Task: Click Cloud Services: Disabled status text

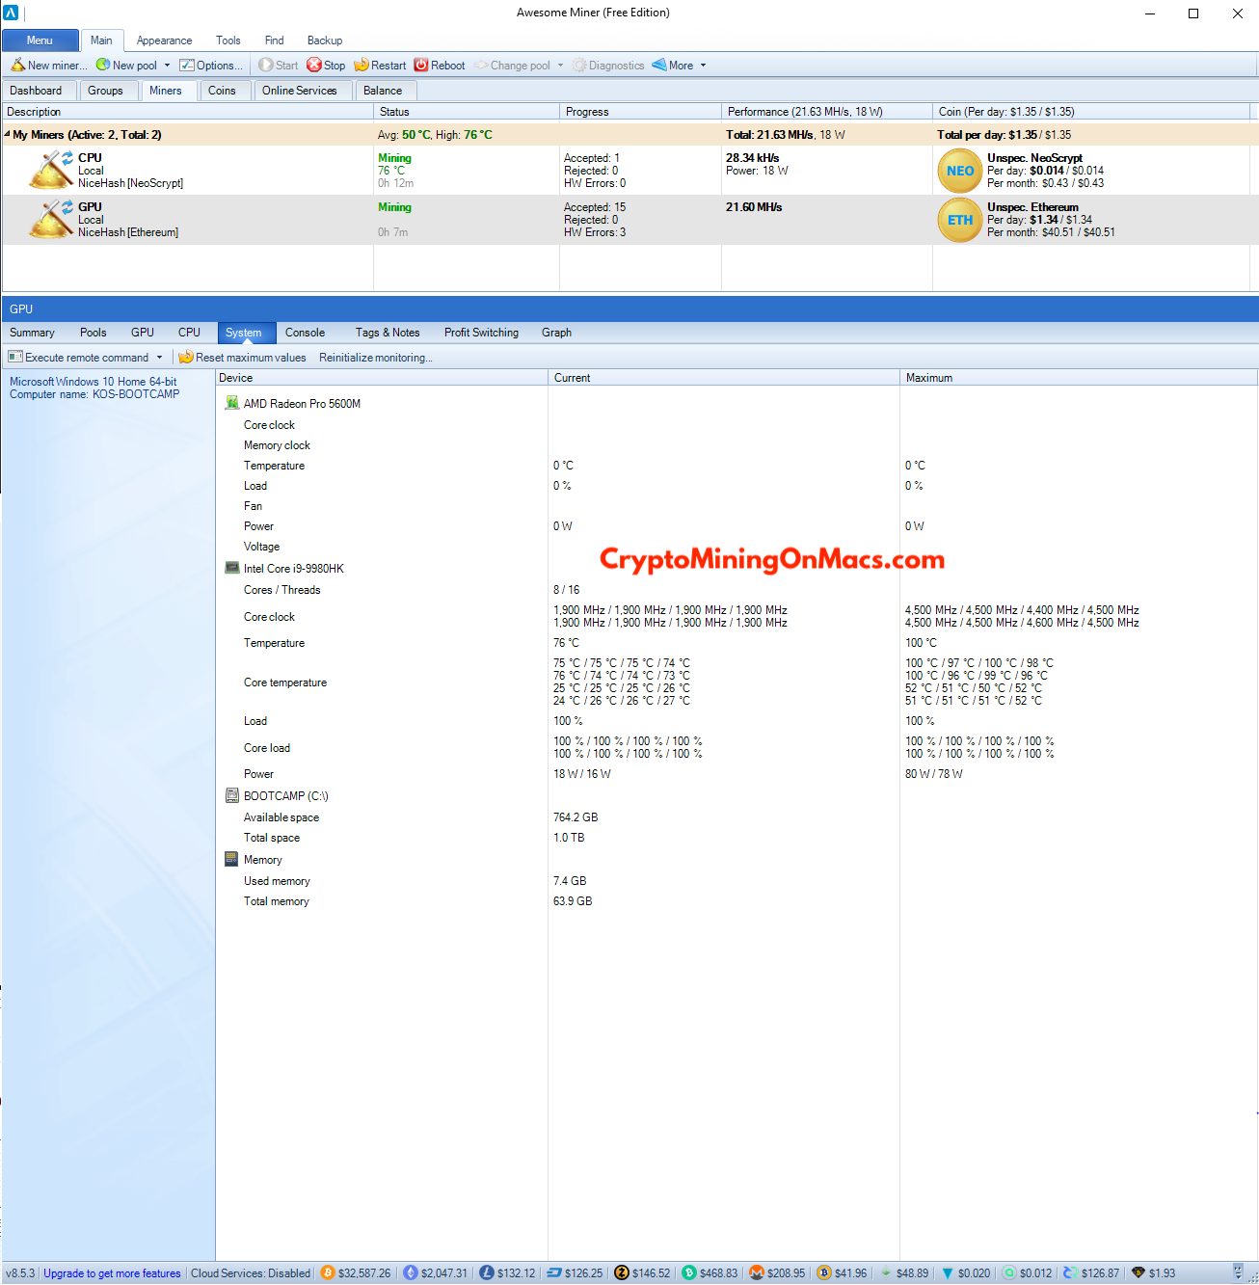Action: [x=251, y=1273]
